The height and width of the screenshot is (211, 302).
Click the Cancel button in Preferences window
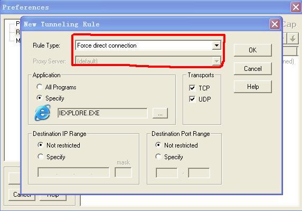pos(22,195)
